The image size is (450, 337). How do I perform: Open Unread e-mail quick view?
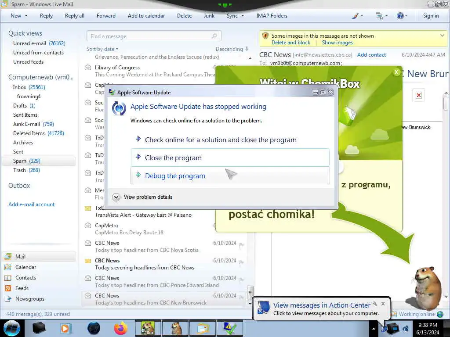coord(39,43)
